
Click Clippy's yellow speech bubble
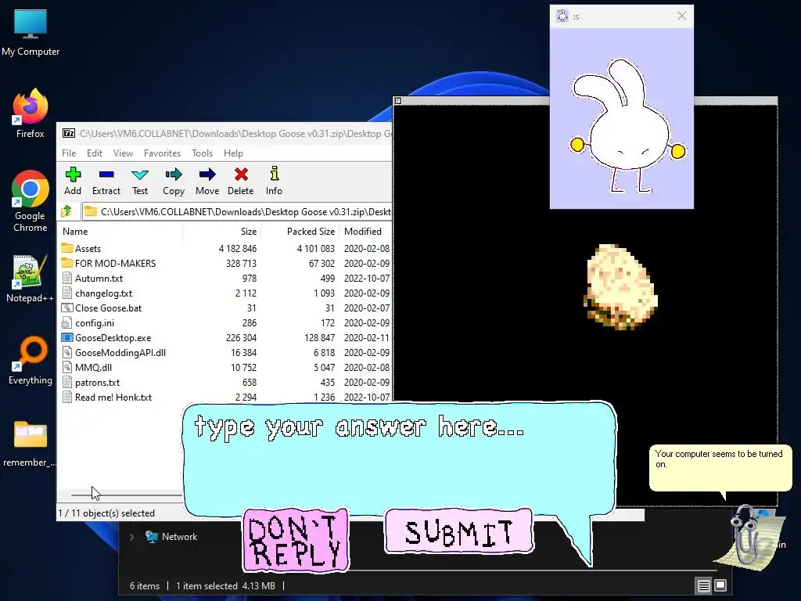click(x=720, y=469)
